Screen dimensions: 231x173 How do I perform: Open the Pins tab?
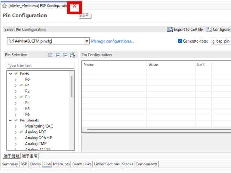(x=47, y=164)
